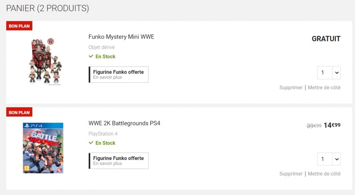Click Figurine Funko offerte label on Battlegrounds item

coord(118,158)
